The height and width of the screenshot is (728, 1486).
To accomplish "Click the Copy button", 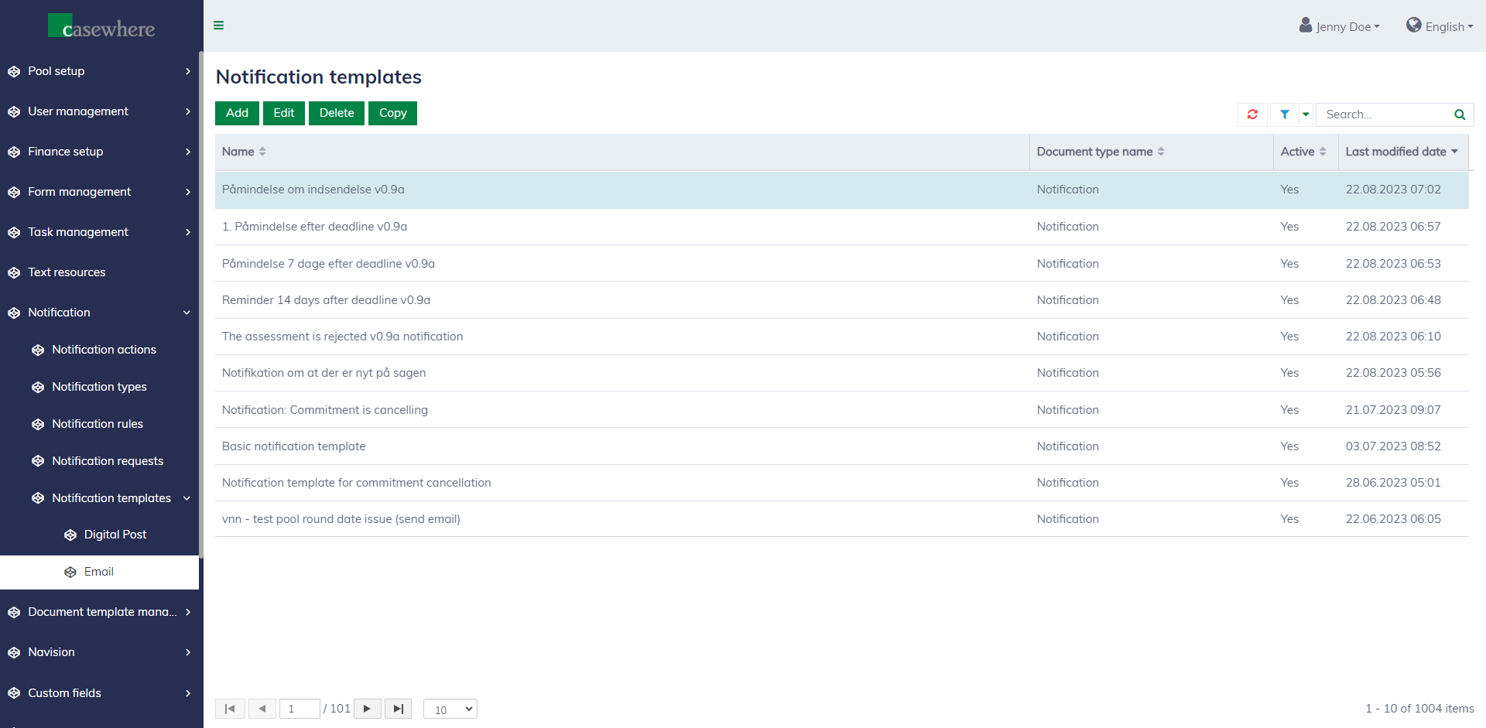I will pyautogui.click(x=392, y=113).
